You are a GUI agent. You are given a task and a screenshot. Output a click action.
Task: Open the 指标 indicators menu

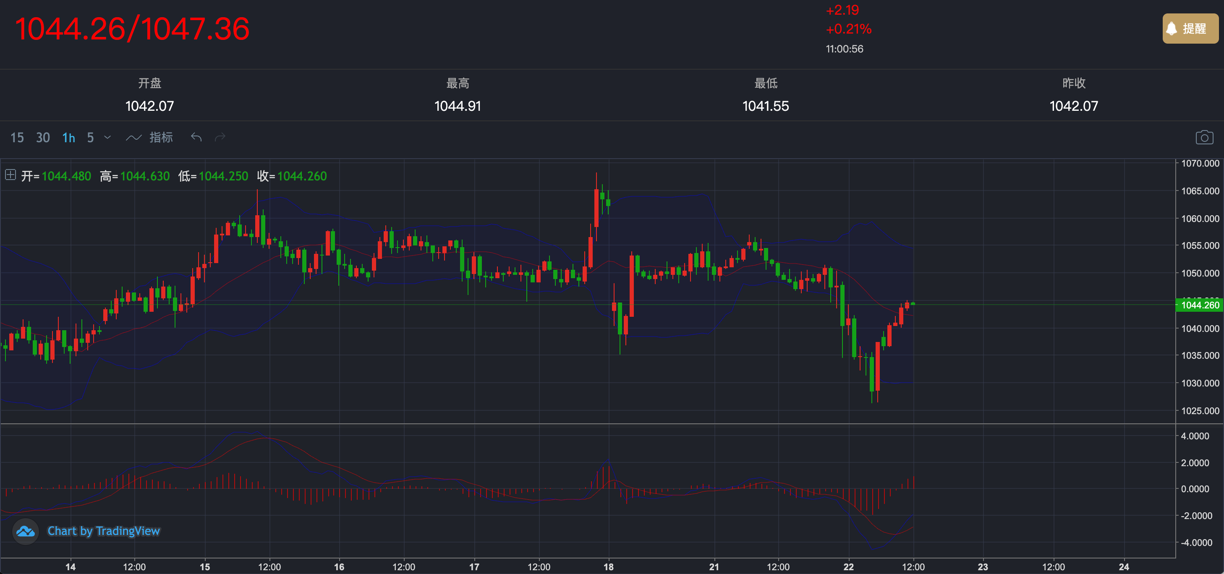(161, 137)
